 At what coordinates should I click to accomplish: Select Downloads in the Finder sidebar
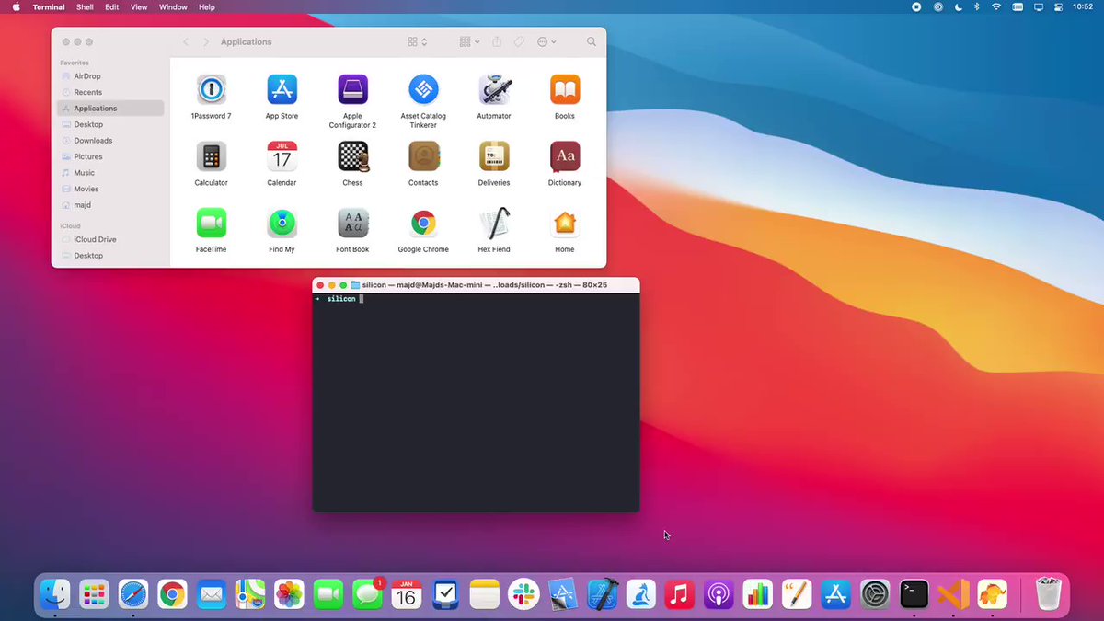(x=93, y=141)
